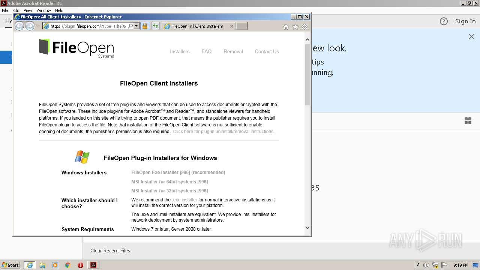This screenshot has height=270, width=480.
Task: Open the Contact Us nav link
Action: (267, 52)
